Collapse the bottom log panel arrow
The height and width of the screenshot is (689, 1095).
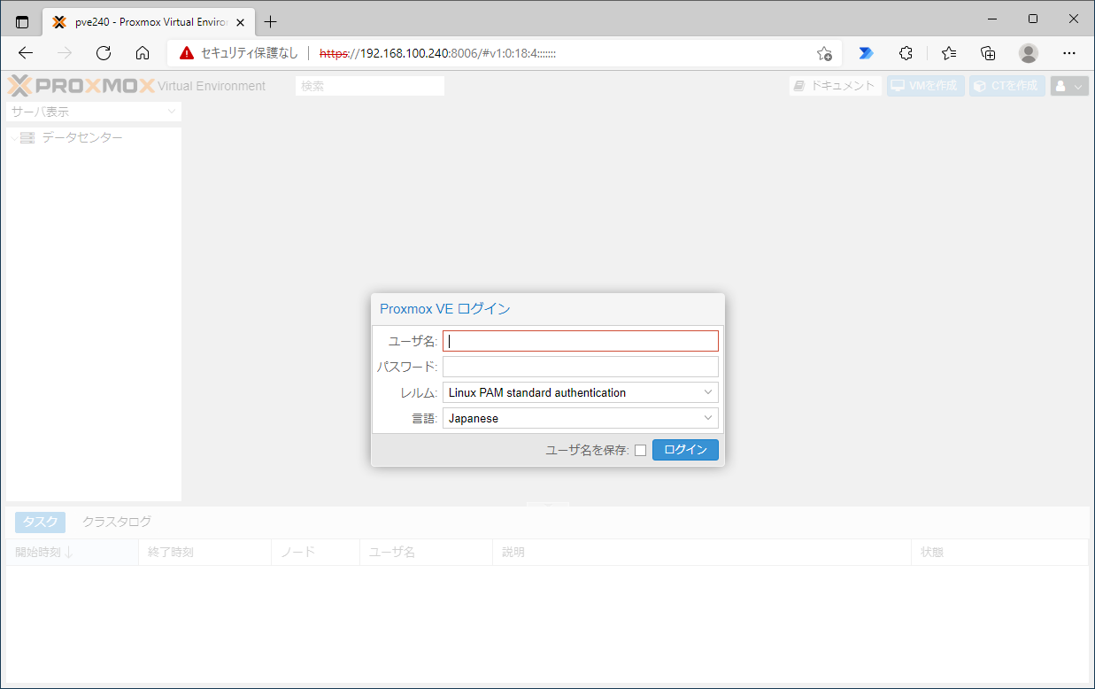548,505
